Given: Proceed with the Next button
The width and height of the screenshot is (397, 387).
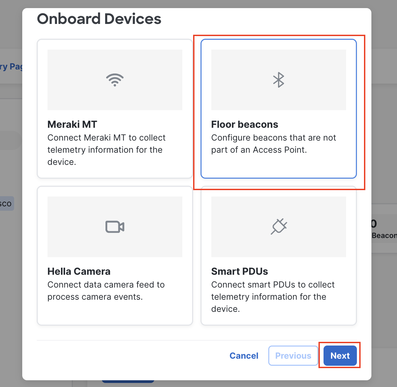Looking at the screenshot, I should [340, 356].
